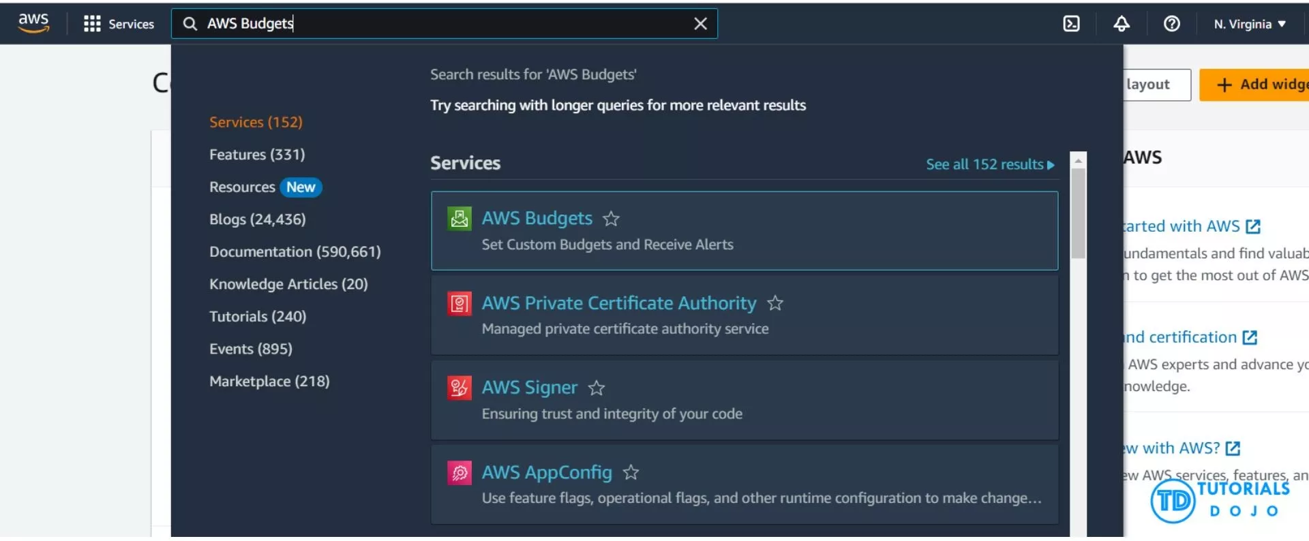This screenshot has width=1309, height=541.
Task: Click external-link icon beside 'arted with AWS'
Action: point(1253,226)
